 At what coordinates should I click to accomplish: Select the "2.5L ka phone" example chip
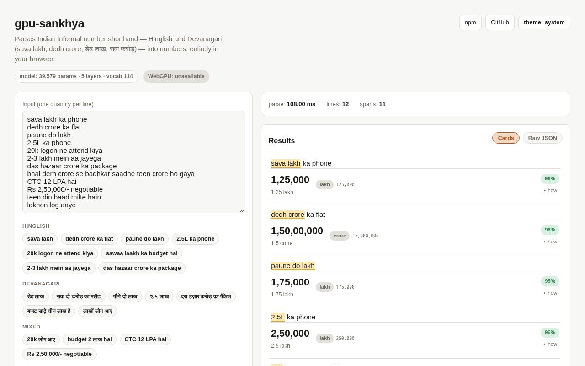pos(196,239)
